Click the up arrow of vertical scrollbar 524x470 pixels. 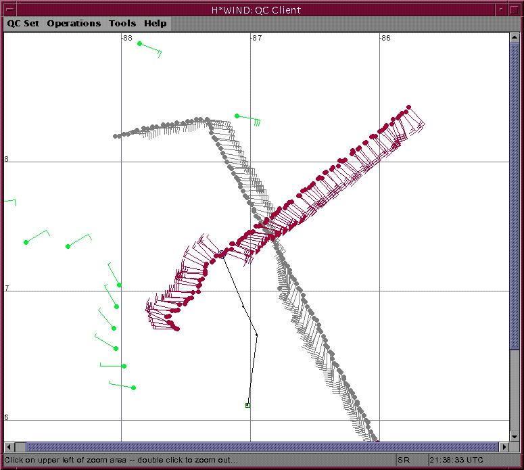point(514,38)
